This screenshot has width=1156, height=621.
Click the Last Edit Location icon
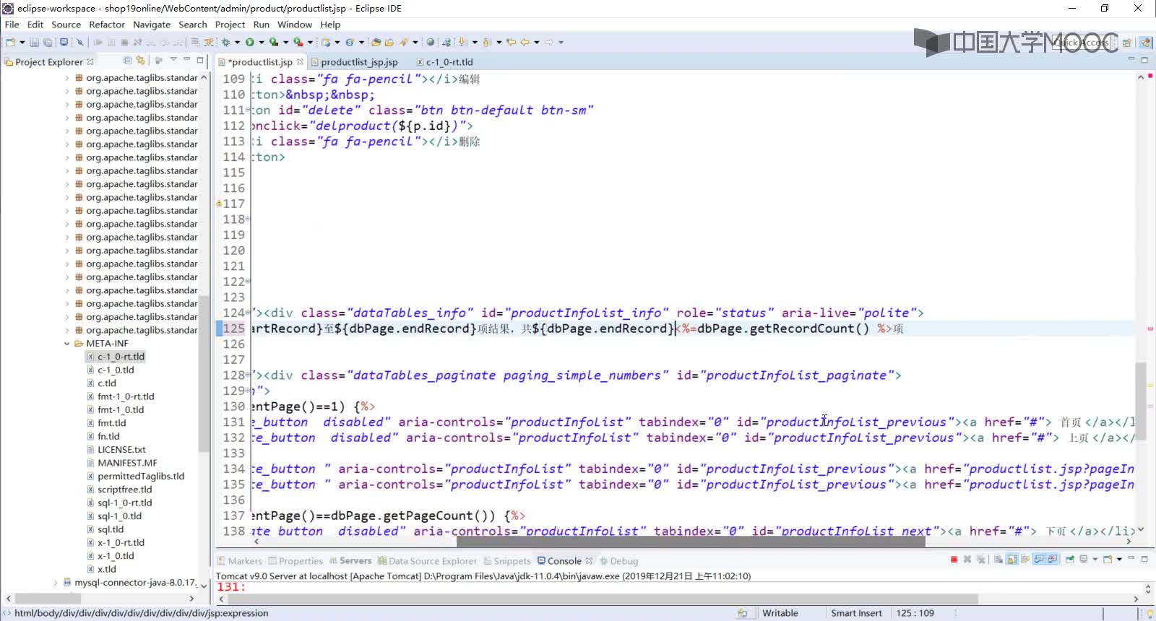tap(511, 42)
